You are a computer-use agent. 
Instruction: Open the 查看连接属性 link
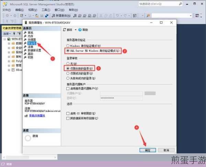click(37, 116)
